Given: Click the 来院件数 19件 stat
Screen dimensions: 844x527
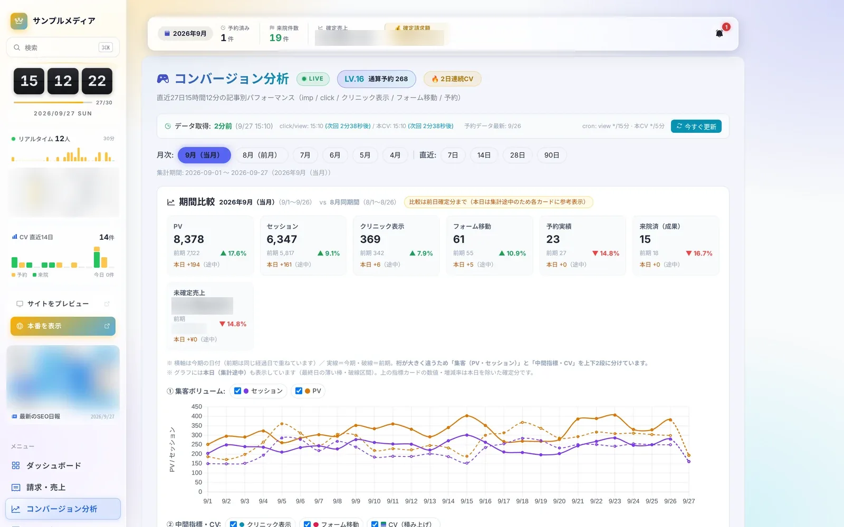Looking at the screenshot, I should [284, 34].
